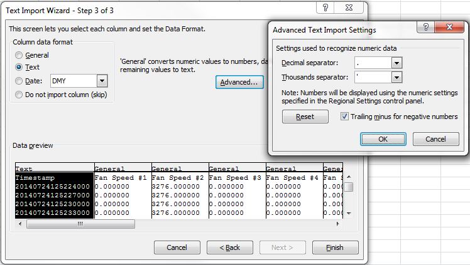This screenshot has height=265, width=470.
Task: Click up arrow of preview vertical scrollbar
Action: click(349, 177)
